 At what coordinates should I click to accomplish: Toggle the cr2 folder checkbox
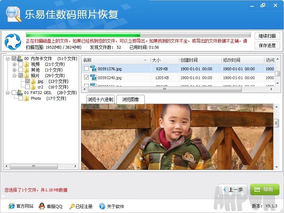pyautogui.click(x=28, y=87)
